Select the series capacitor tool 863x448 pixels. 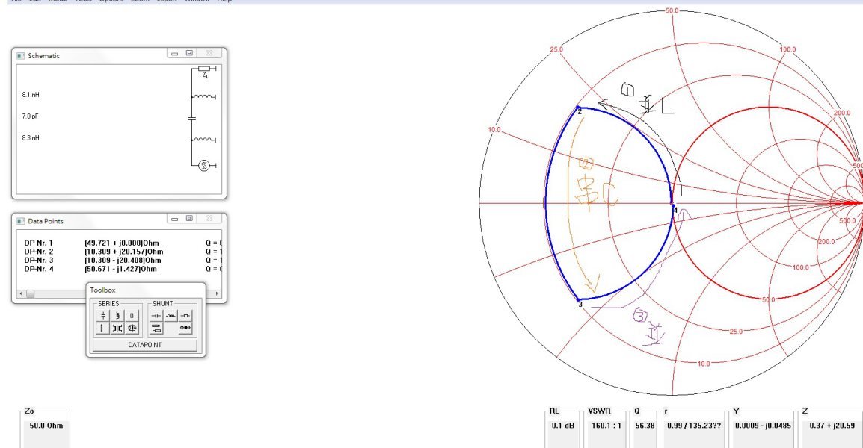(x=103, y=316)
